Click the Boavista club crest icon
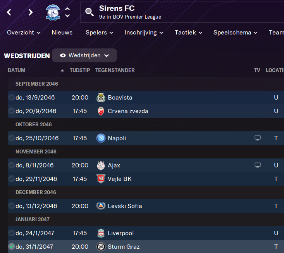Viewport: 284px width, 253px height. click(x=101, y=98)
